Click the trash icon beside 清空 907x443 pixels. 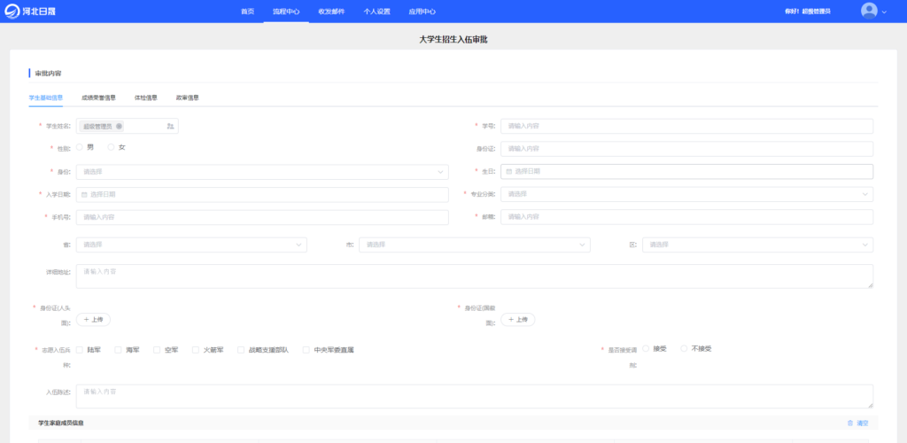pyautogui.click(x=850, y=424)
